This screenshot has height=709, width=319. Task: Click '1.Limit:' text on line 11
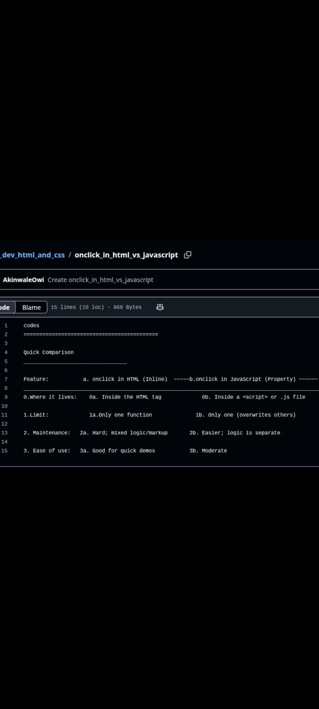click(36, 415)
